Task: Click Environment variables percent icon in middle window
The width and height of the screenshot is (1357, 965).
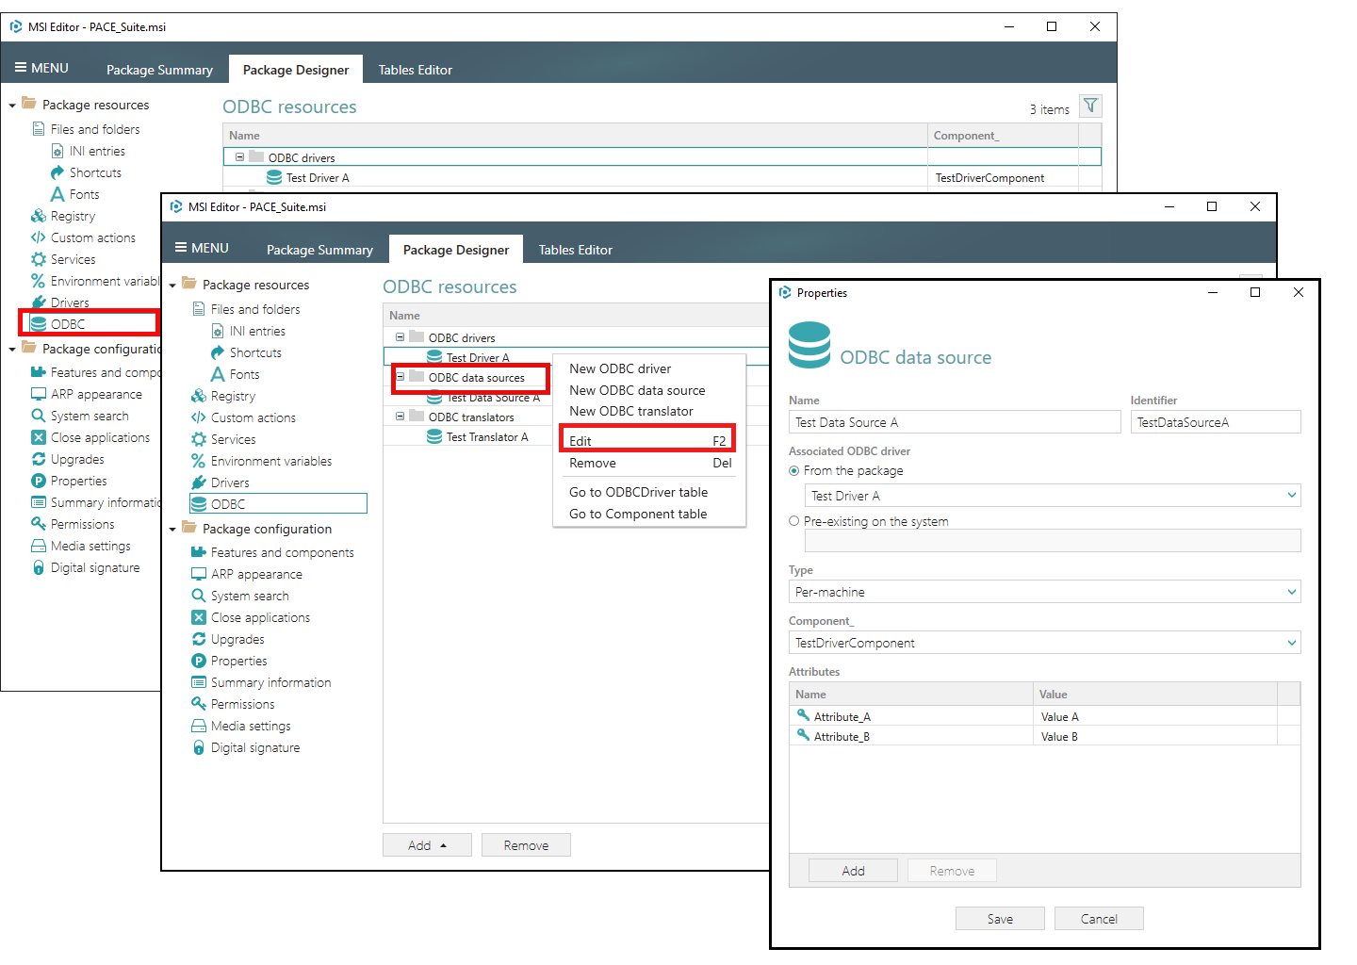Action: click(199, 461)
